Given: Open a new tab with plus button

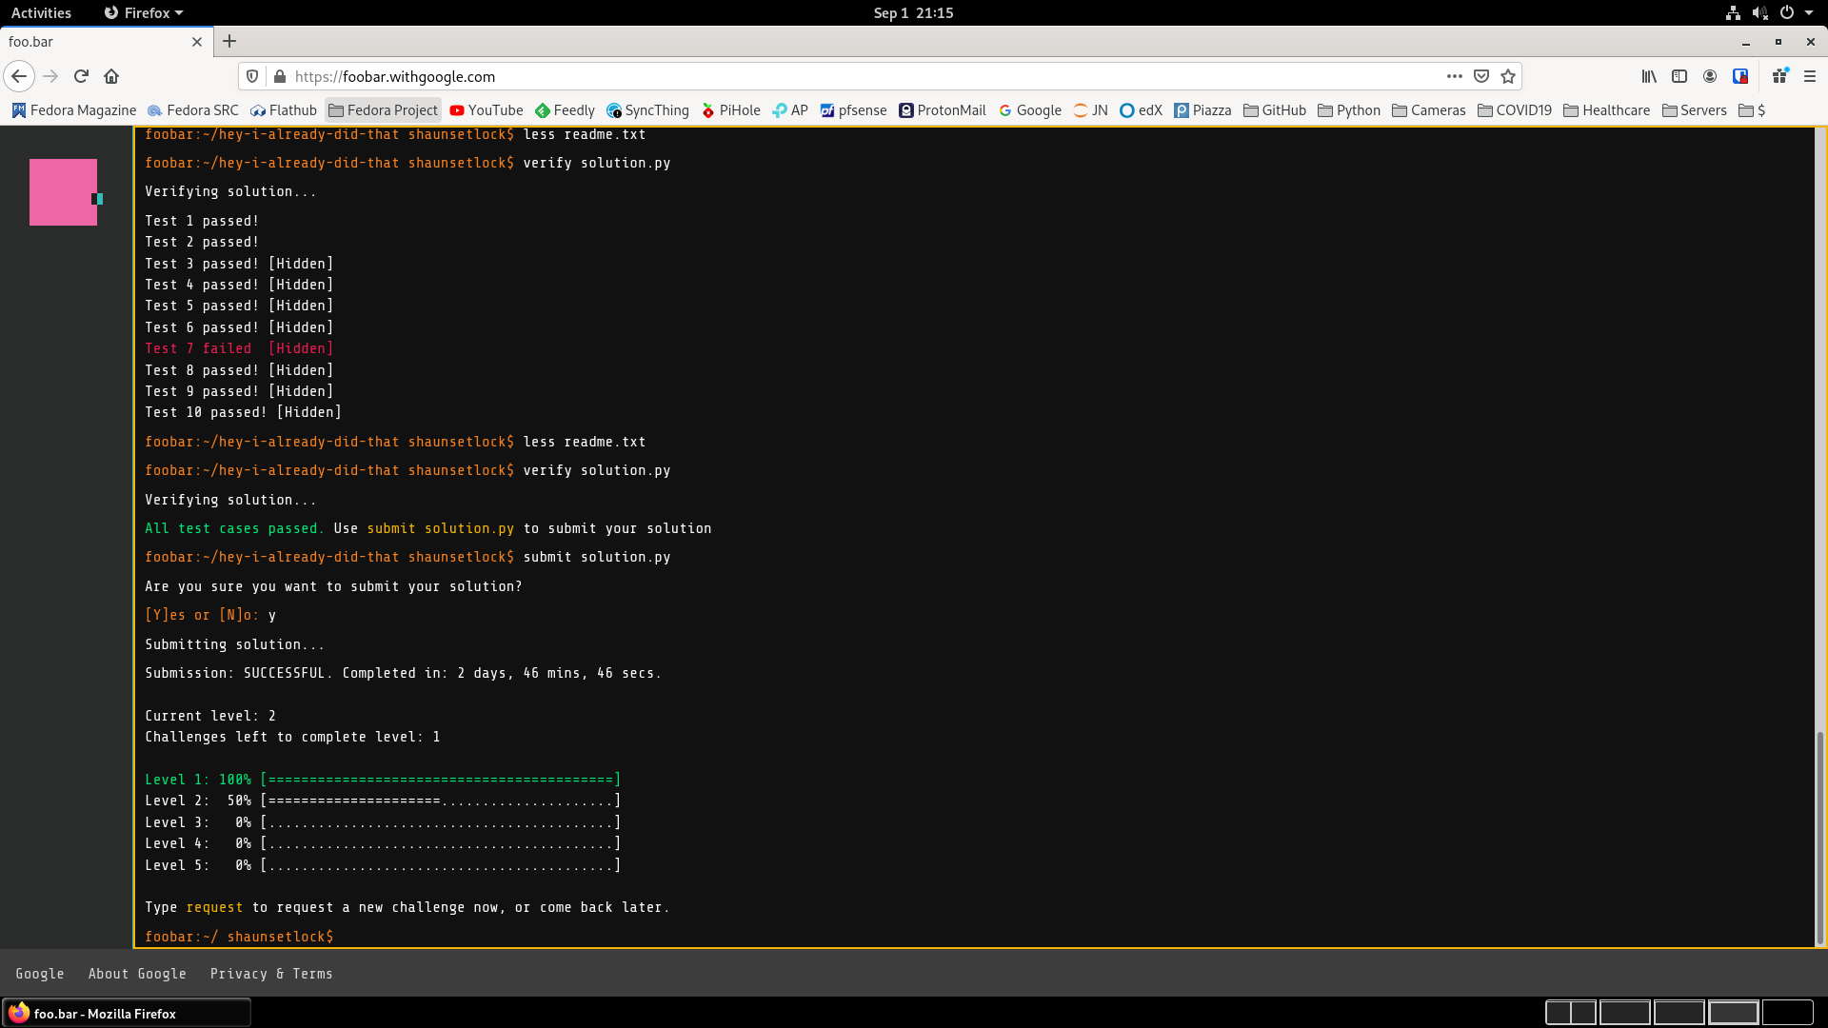Looking at the screenshot, I should (229, 41).
